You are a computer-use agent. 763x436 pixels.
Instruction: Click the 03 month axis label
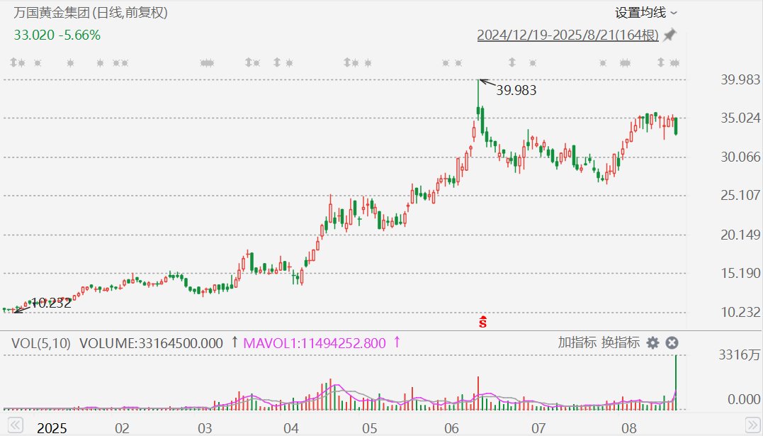coord(205,428)
